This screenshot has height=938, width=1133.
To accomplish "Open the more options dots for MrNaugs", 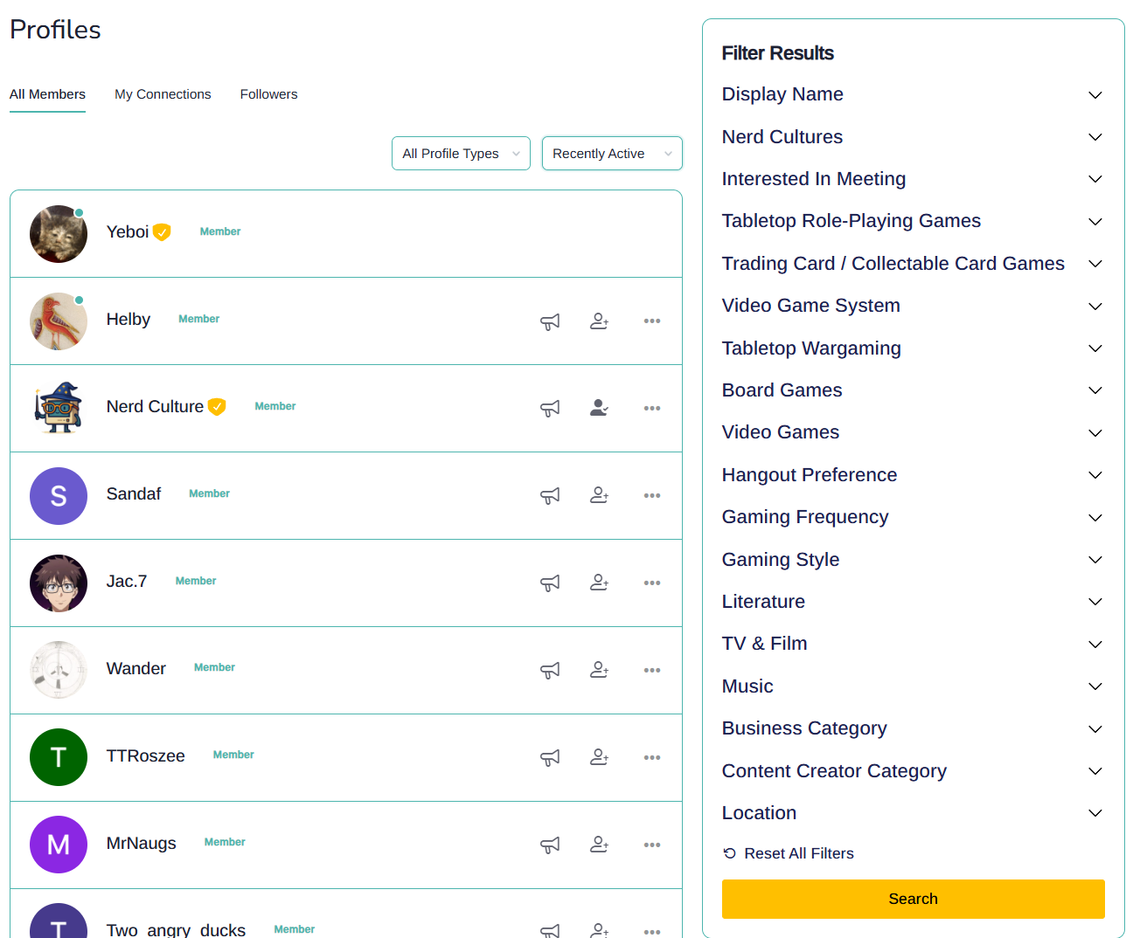I will [x=652, y=845].
